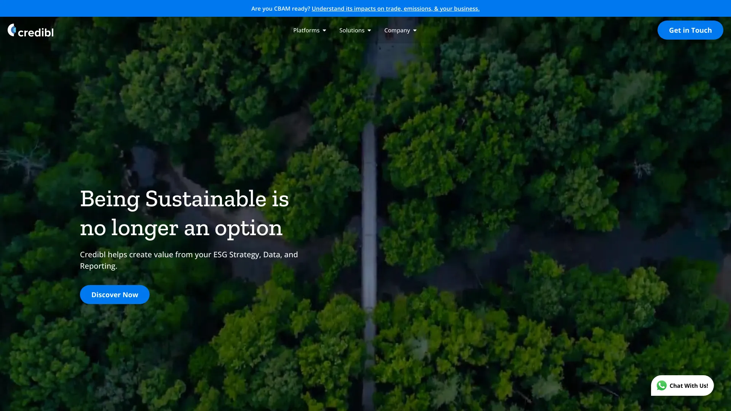Select Company in the navigation bar
This screenshot has width=731, height=411.
pyautogui.click(x=397, y=30)
